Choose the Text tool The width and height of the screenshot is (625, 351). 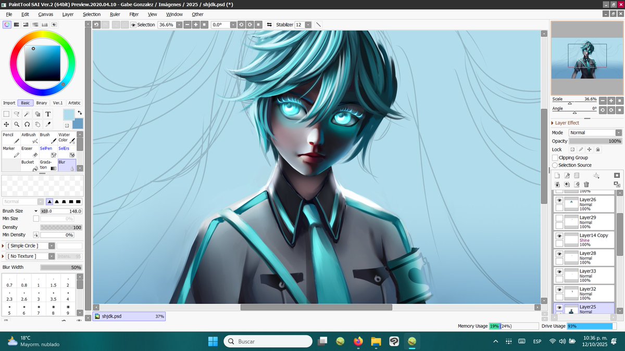tap(48, 114)
